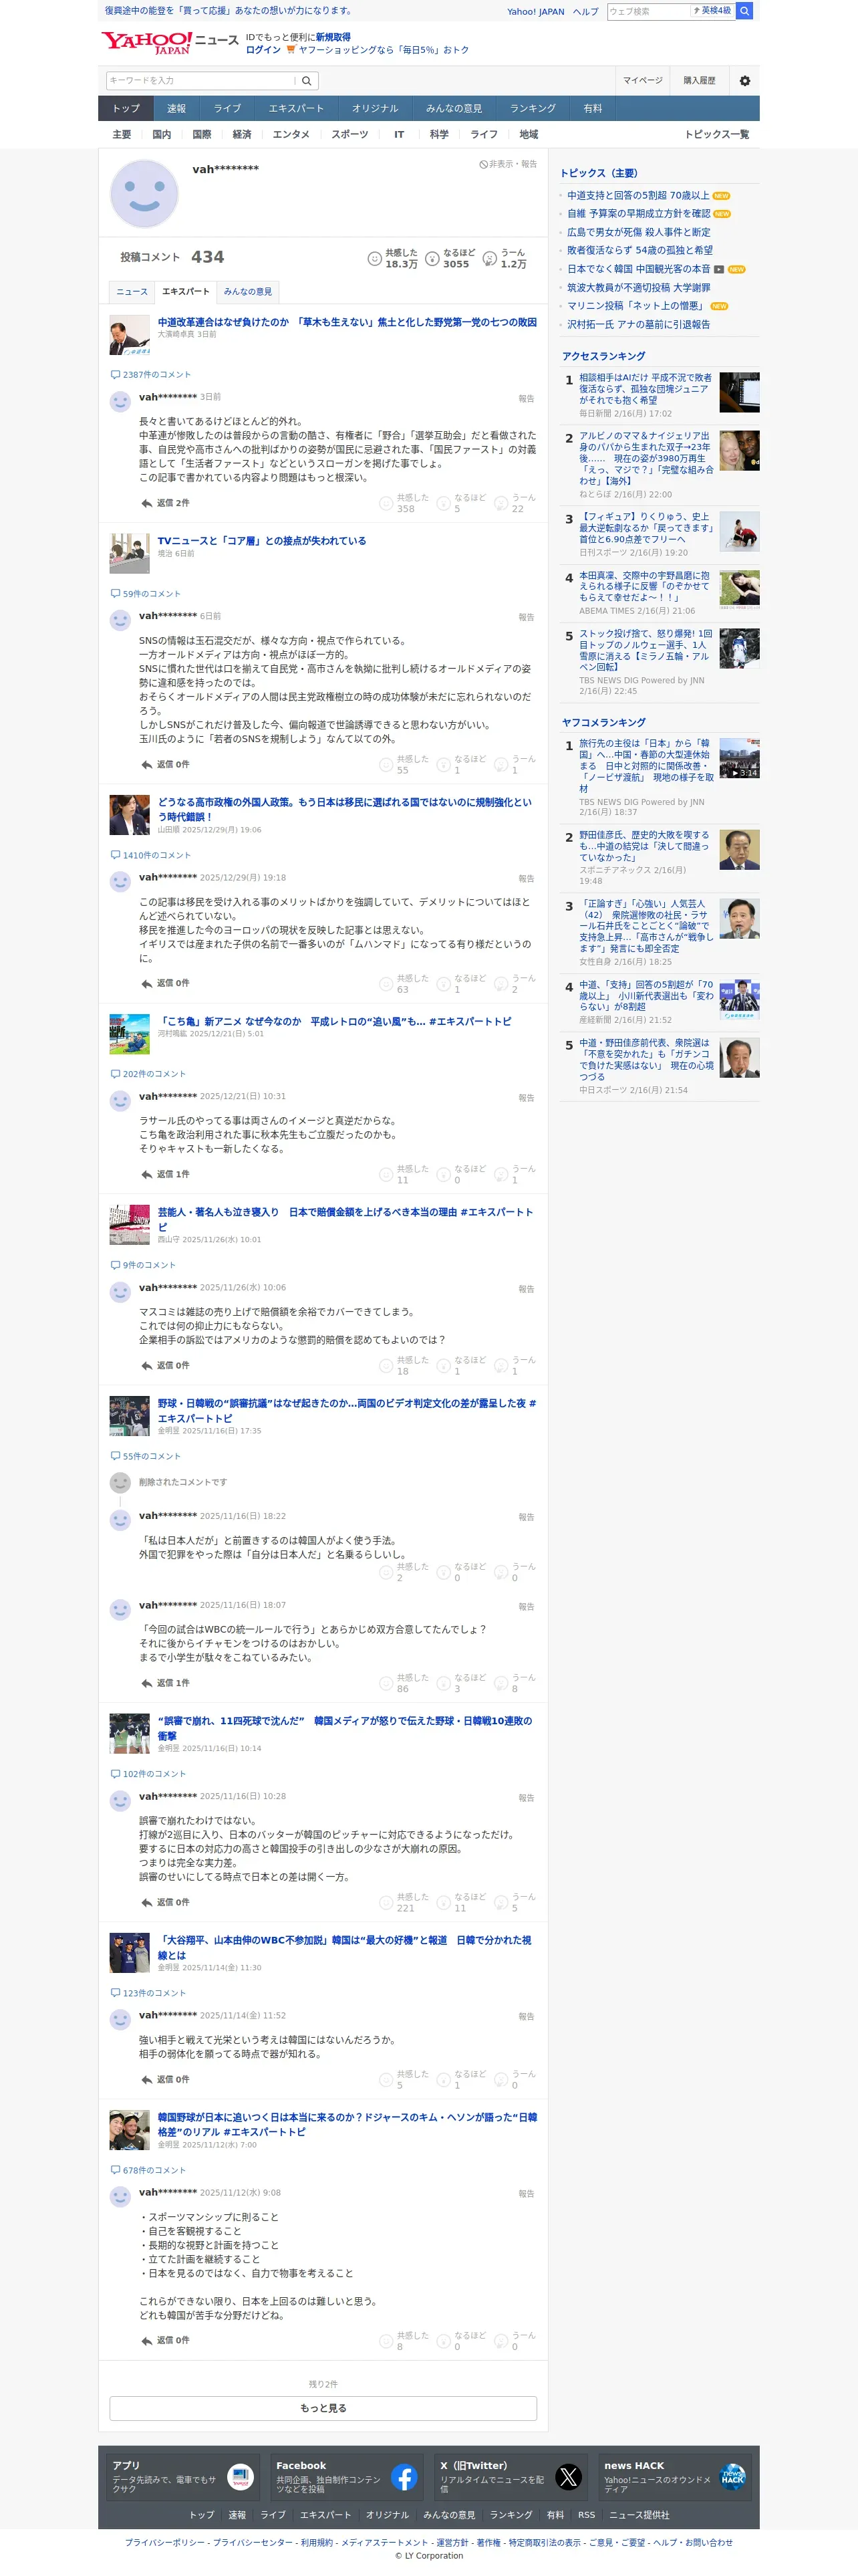The width and height of the screenshot is (858, 2576).
Task: Click the うーん icon with count 22
Action: pos(501,504)
